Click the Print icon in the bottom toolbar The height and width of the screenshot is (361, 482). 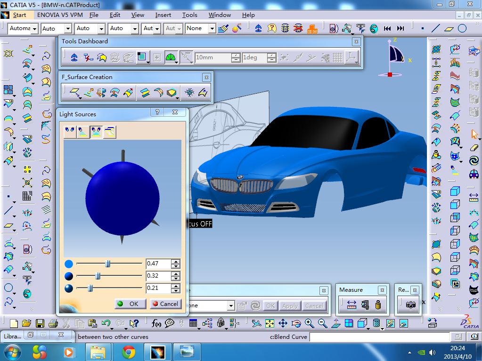click(53, 323)
